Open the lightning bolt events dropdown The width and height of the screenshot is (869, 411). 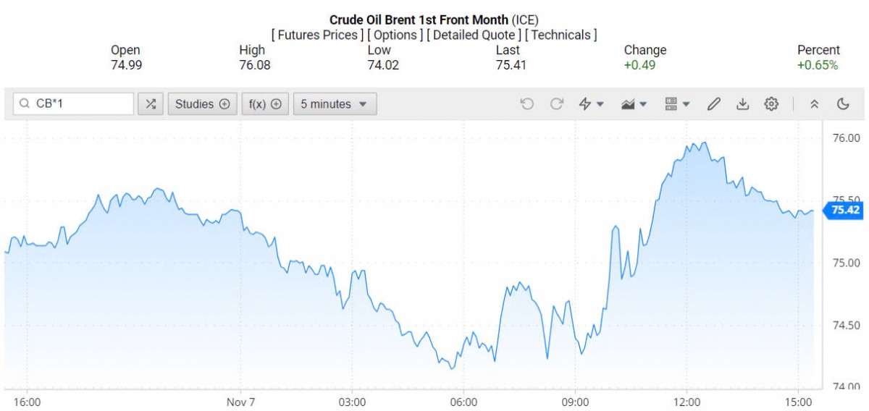(592, 104)
